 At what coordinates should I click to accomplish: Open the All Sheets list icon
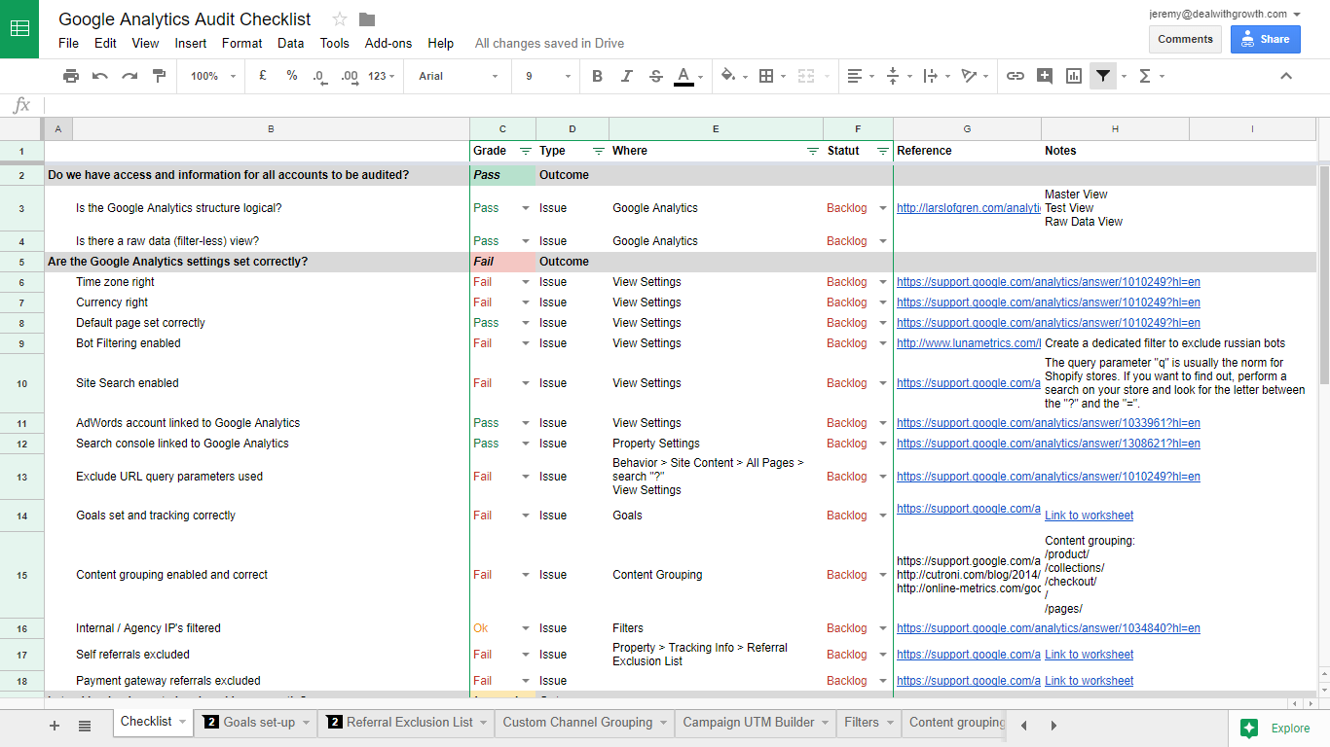[85, 726]
